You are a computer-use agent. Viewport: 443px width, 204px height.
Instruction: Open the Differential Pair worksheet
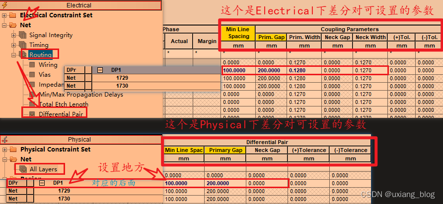61,114
